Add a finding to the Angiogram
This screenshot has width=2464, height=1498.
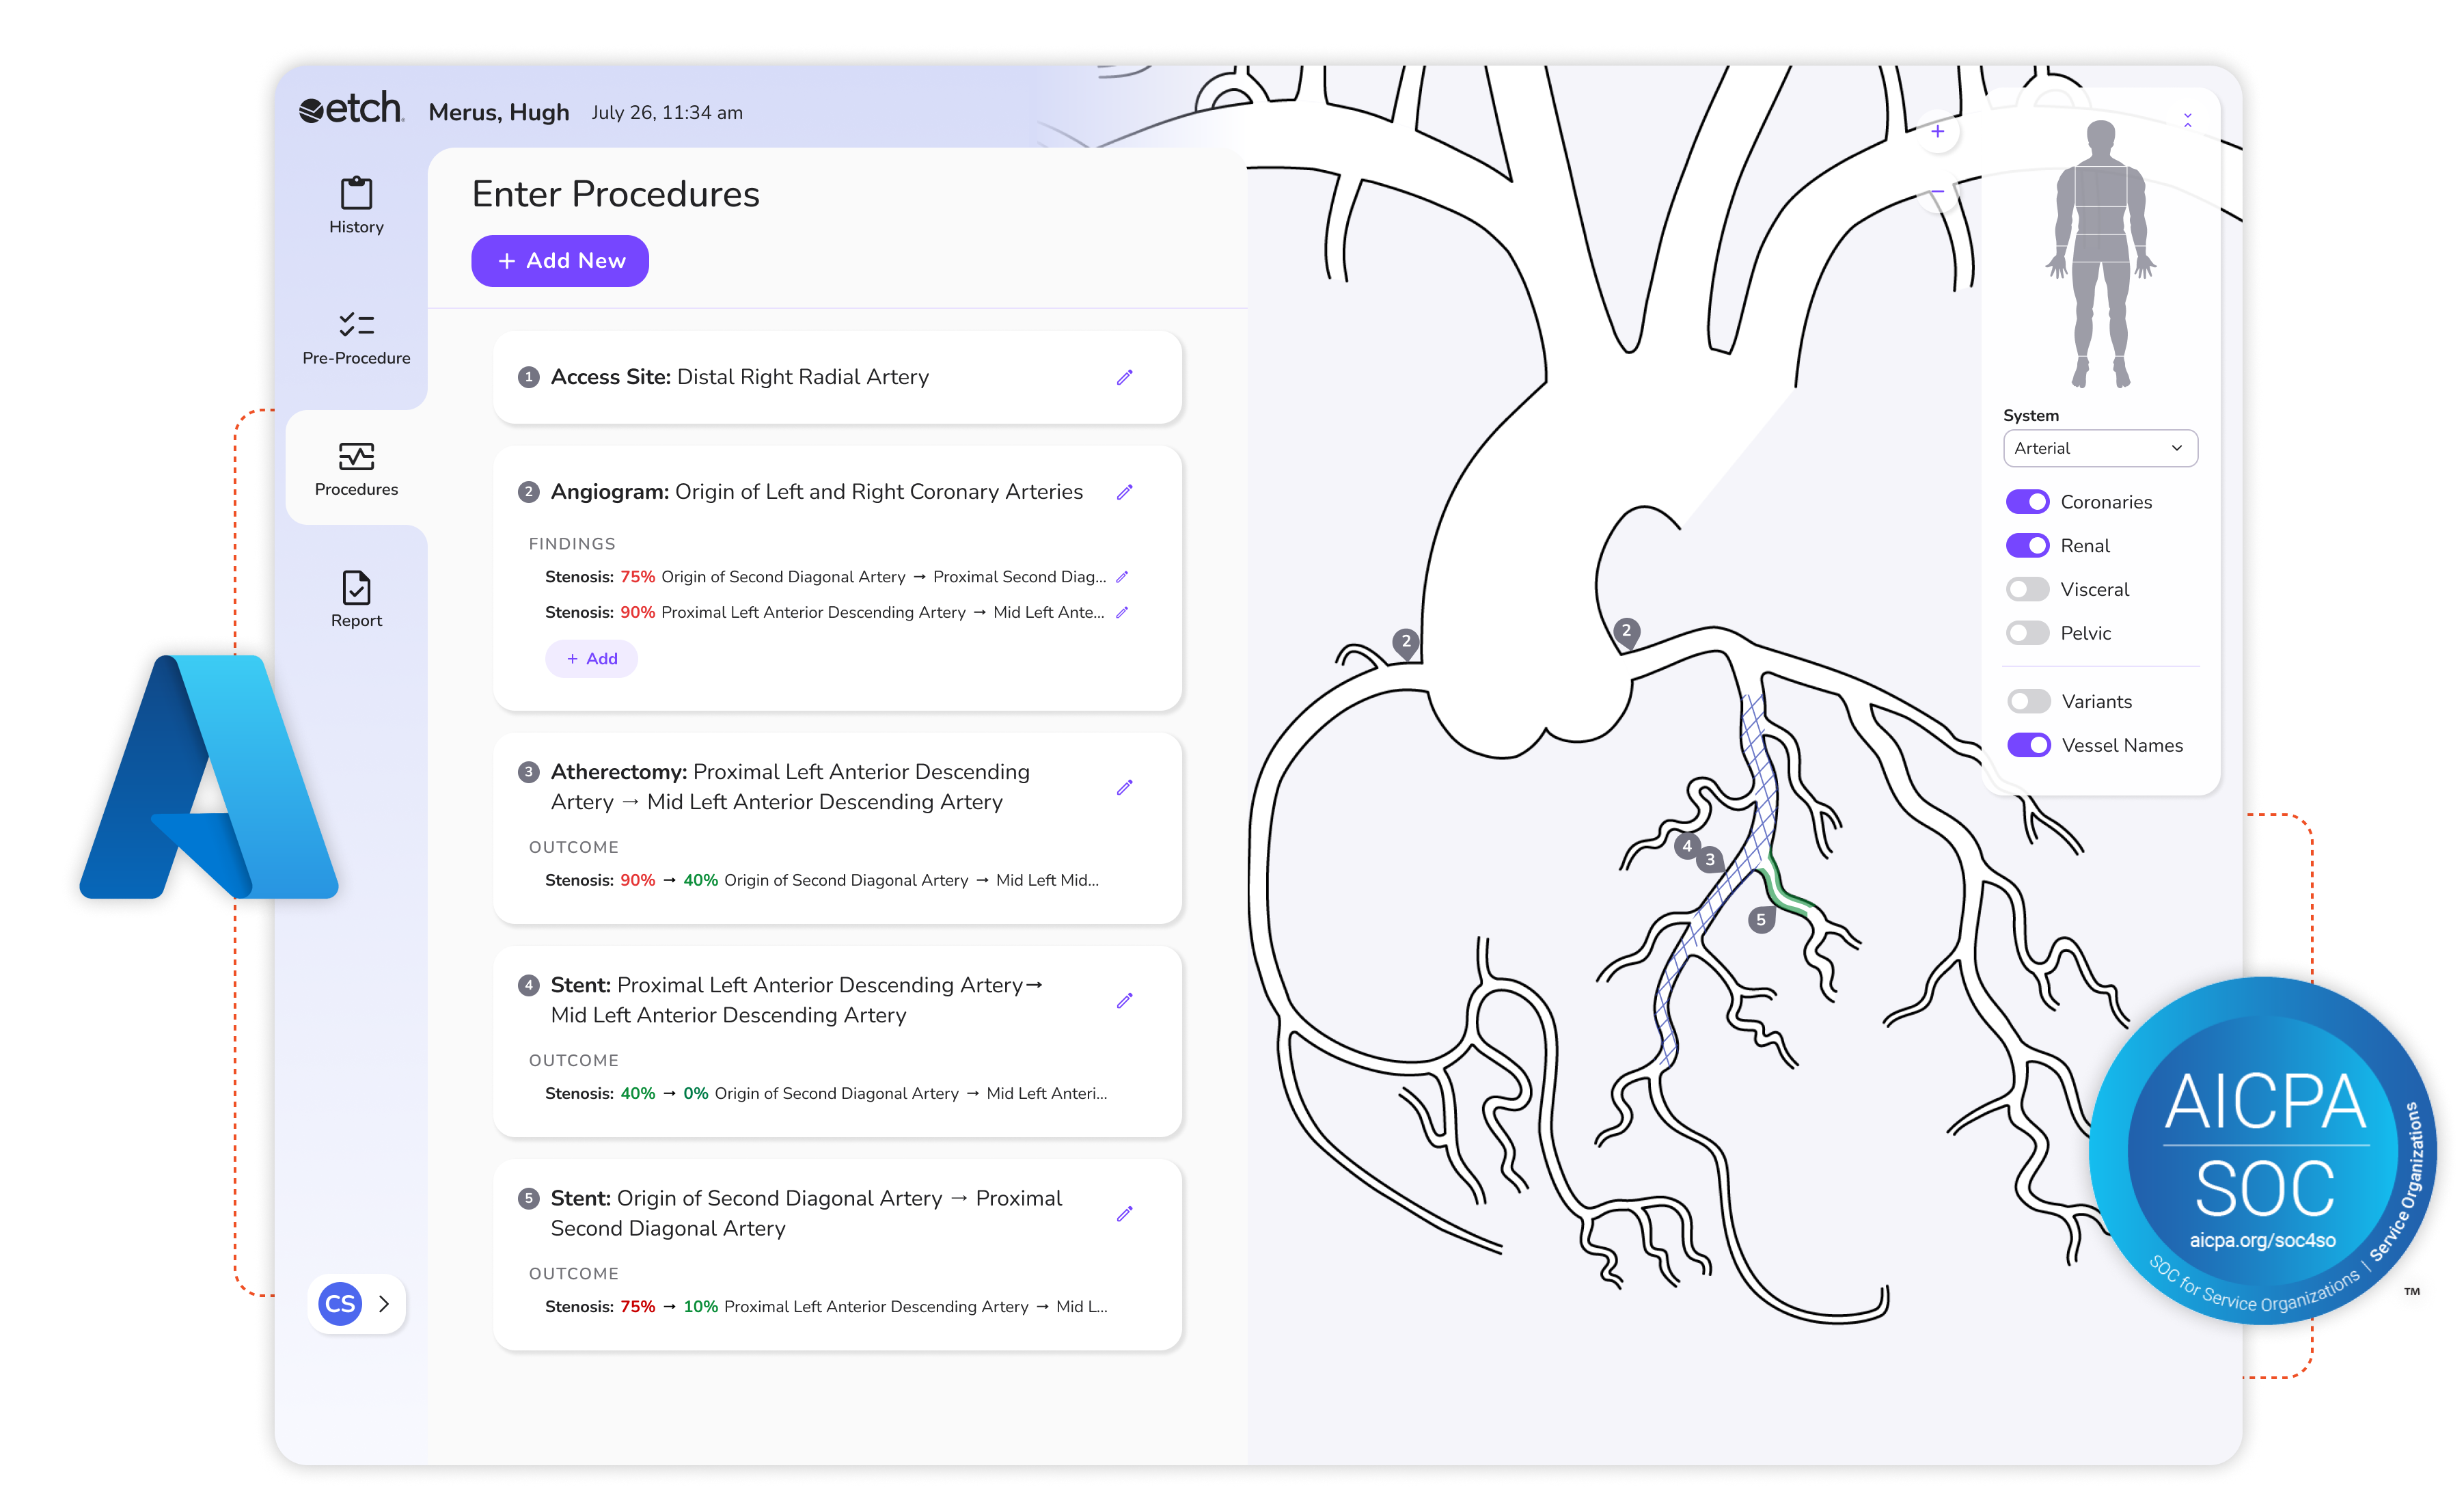591,659
